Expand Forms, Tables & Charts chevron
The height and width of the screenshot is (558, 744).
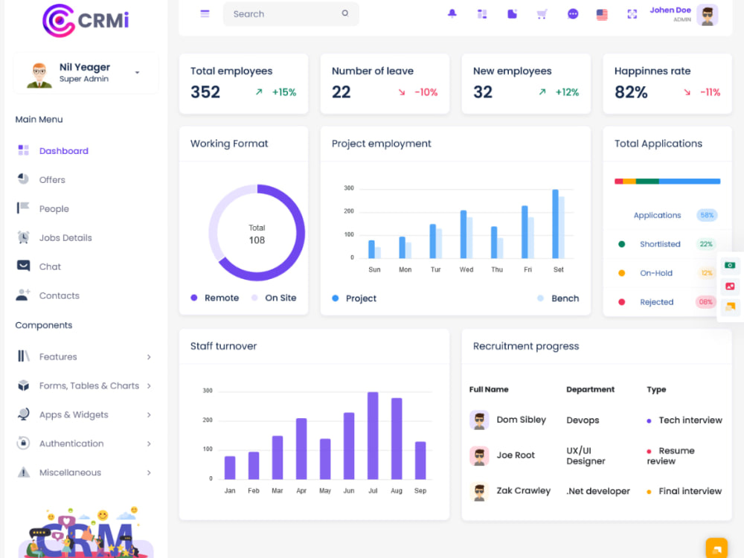pyautogui.click(x=149, y=385)
